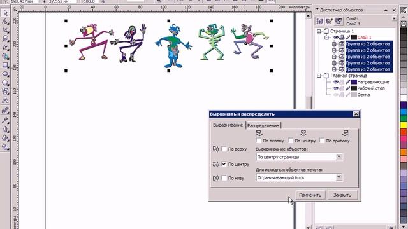Image resolution: width=408 pixels, height=229 pixels.
Task: Toggle pencil editable icon for Слой 1
Action: point(348,38)
